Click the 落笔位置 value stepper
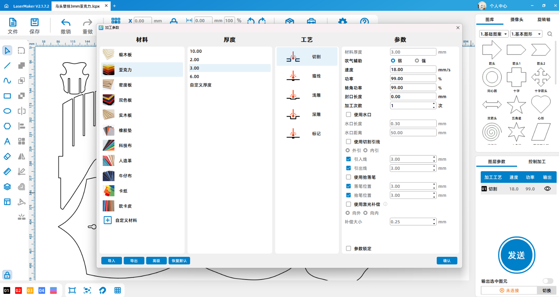This screenshot has width=559, height=297. pos(434,186)
